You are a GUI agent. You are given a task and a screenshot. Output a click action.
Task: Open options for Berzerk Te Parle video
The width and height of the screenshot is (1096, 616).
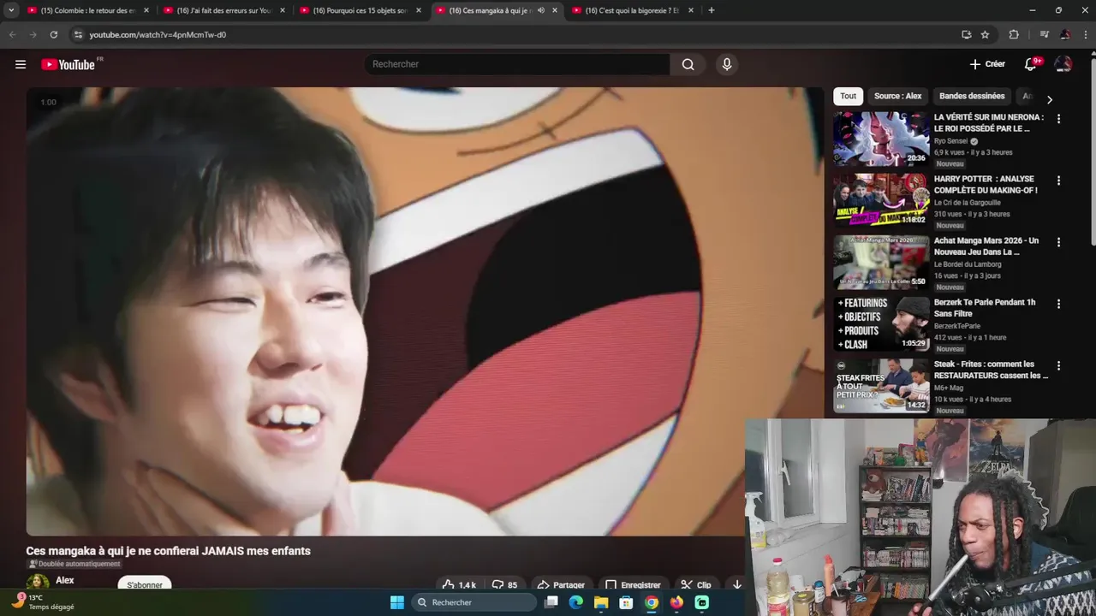tap(1058, 304)
